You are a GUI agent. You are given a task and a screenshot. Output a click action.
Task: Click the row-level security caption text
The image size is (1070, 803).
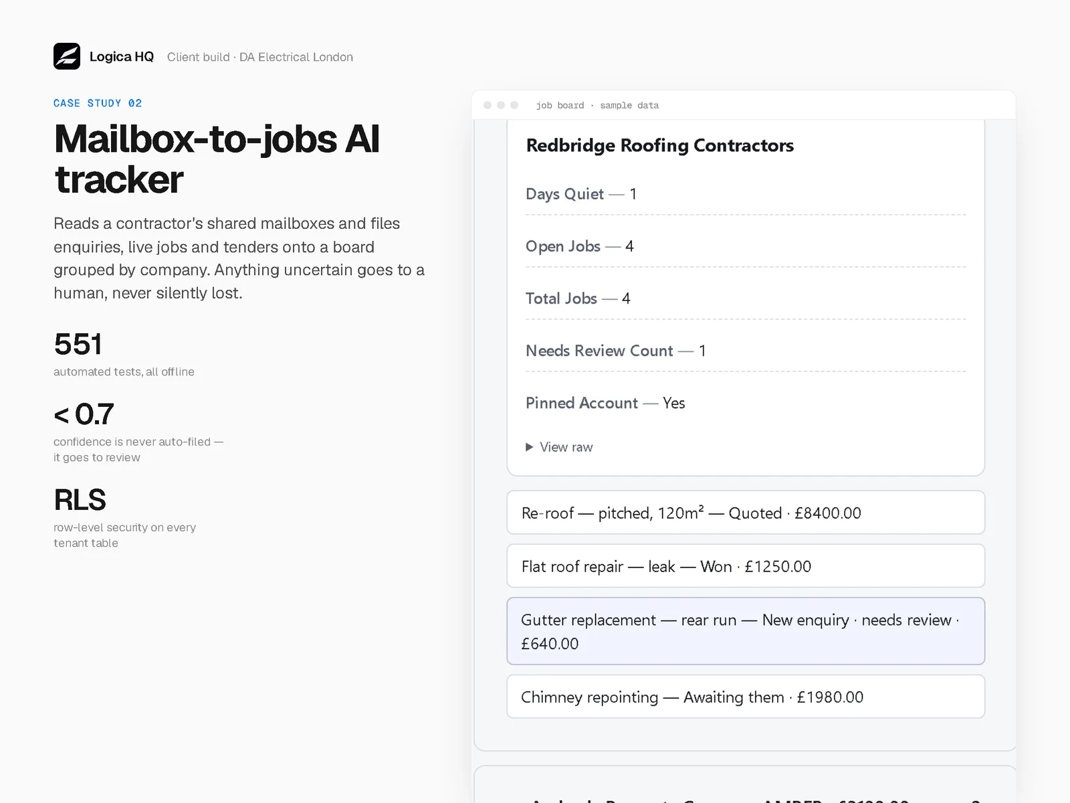point(124,535)
